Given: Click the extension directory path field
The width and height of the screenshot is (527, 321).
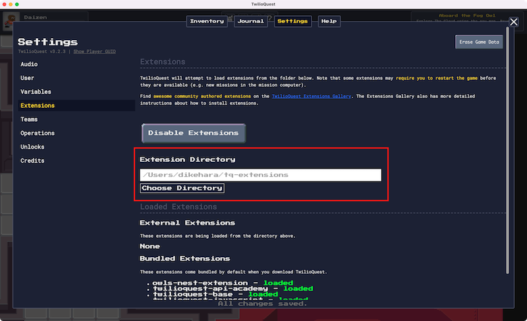Looking at the screenshot, I should coord(260,175).
